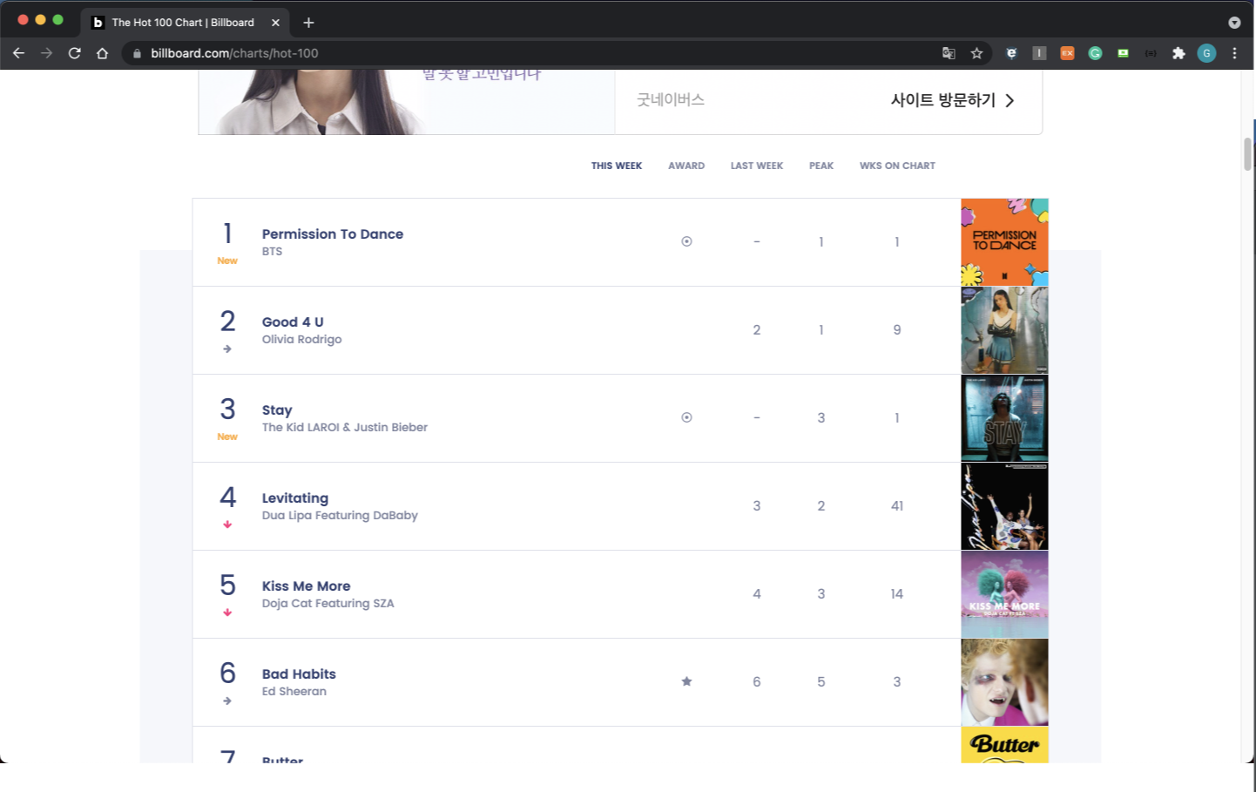Open the Permission To Dance song title

point(333,234)
